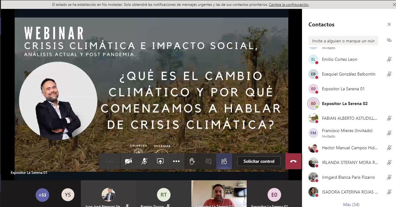Hang up the call with red button
The height and width of the screenshot is (207, 396).
[x=293, y=161]
